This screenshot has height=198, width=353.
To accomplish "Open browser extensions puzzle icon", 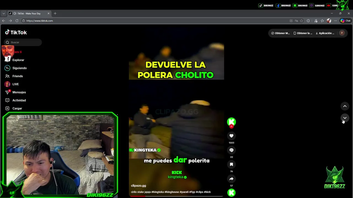I will click(308, 21).
